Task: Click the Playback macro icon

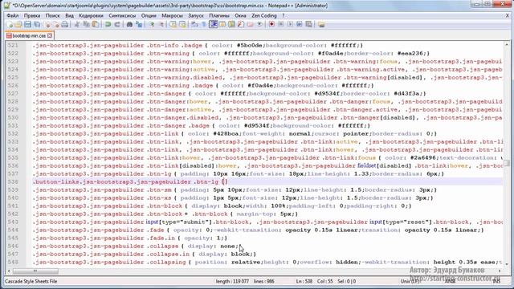Action: [x=290, y=25]
